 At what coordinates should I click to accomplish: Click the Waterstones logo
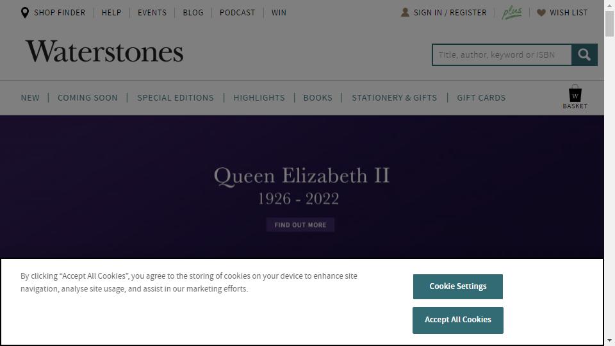[104, 52]
